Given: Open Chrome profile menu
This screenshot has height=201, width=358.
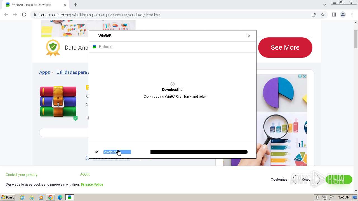Looking at the screenshot, I should click(x=343, y=15).
